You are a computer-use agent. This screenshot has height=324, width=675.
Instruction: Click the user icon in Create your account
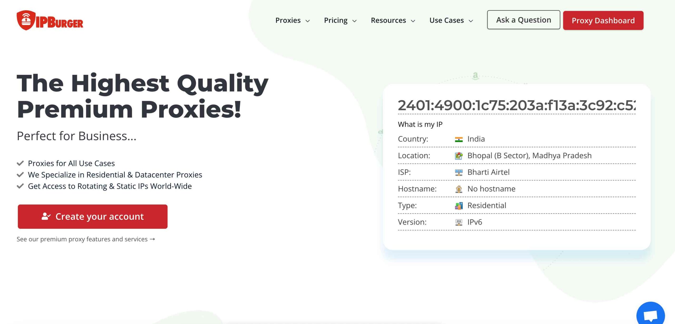[46, 216]
